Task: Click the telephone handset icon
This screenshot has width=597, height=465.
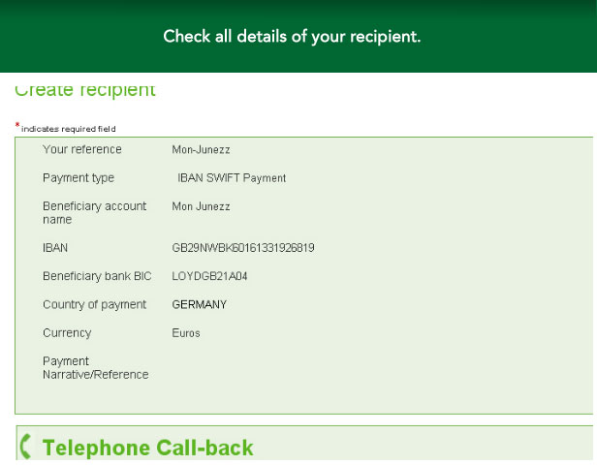Action: tap(26, 447)
